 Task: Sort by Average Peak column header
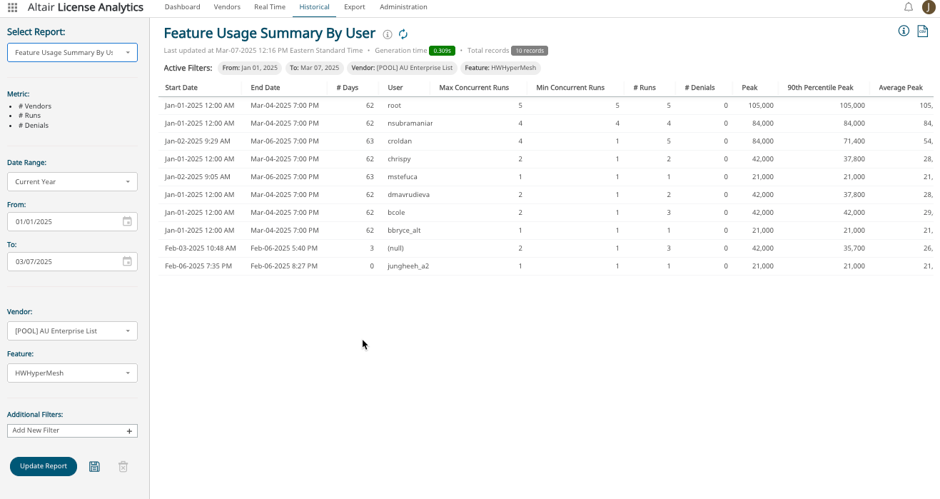coord(901,88)
